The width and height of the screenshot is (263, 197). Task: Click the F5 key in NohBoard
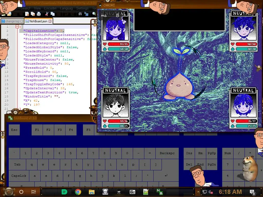pos(88,130)
